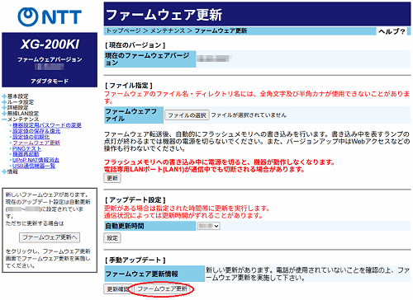The height and width of the screenshot is (300, 413).
Task: Click the 更新確認 button
Action: point(118,289)
